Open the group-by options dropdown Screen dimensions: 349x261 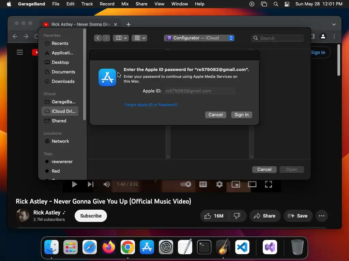139,38
